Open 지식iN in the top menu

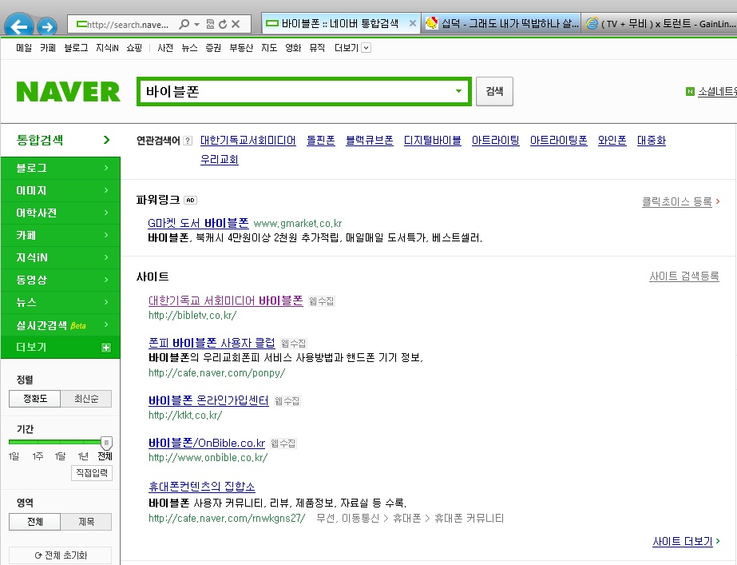click(107, 48)
